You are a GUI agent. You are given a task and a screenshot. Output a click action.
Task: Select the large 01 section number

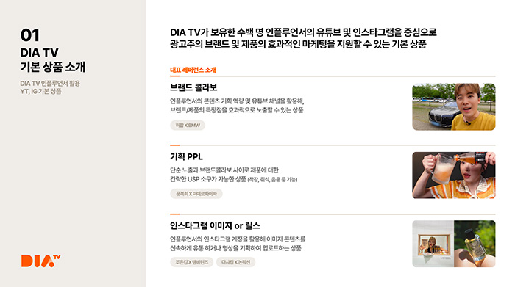click(30, 35)
